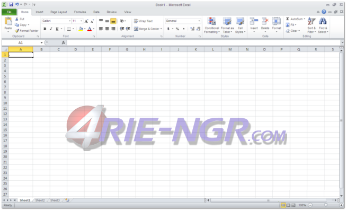The width and height of the screenshot is (346, 210).
Task: Zoom out with minus button
Action: pos(310,205)
